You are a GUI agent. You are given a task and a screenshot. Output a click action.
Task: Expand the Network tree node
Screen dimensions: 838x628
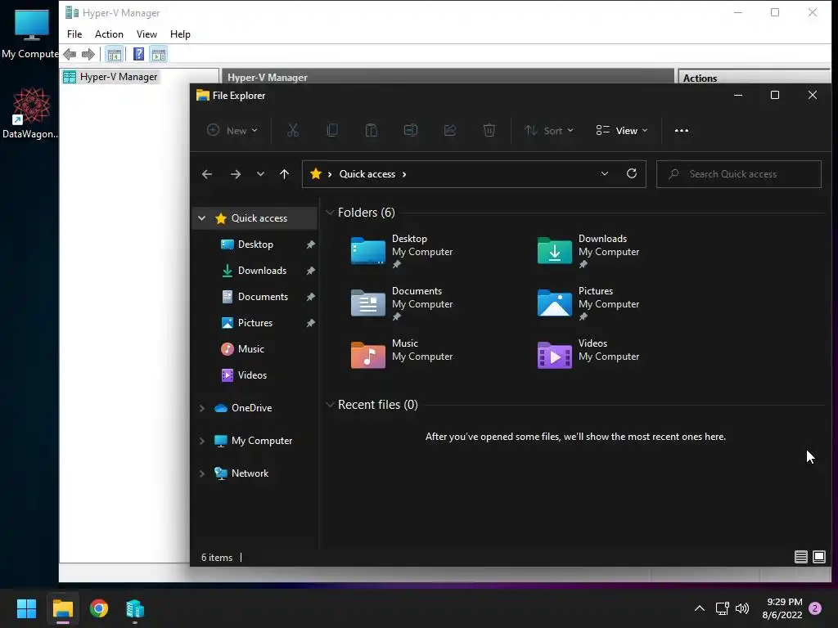pos(201,473)
